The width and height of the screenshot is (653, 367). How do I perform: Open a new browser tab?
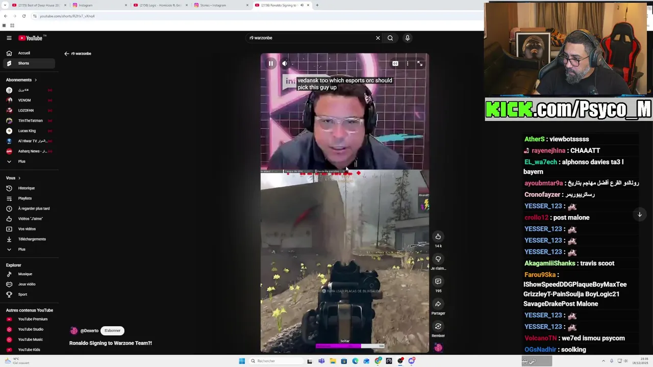pyautogui.click(x=317, y=5)
